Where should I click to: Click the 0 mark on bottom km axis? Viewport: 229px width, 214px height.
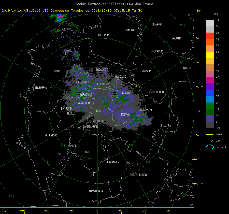(x=97, y=211)
